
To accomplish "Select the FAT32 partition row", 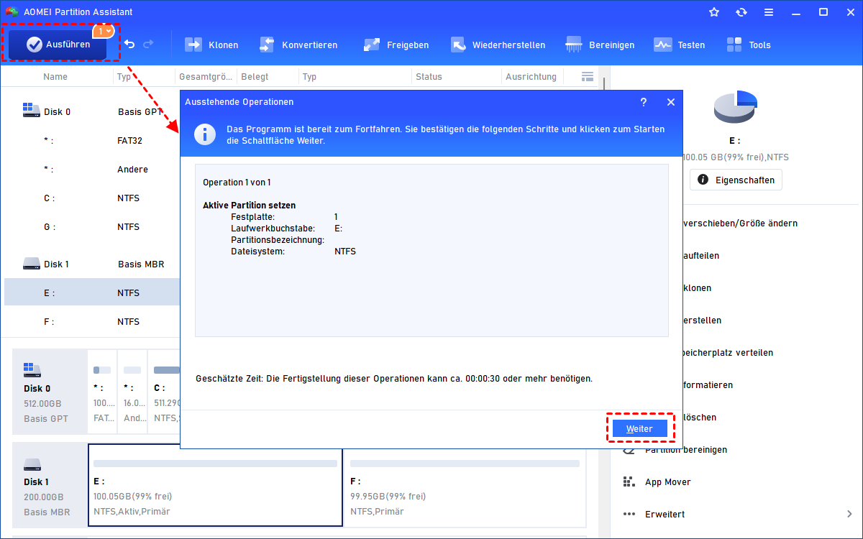I will click(x=92, y=140).
